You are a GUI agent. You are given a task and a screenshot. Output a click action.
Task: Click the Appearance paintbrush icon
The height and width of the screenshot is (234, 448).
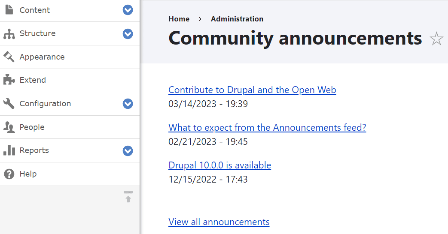(9, 57)
